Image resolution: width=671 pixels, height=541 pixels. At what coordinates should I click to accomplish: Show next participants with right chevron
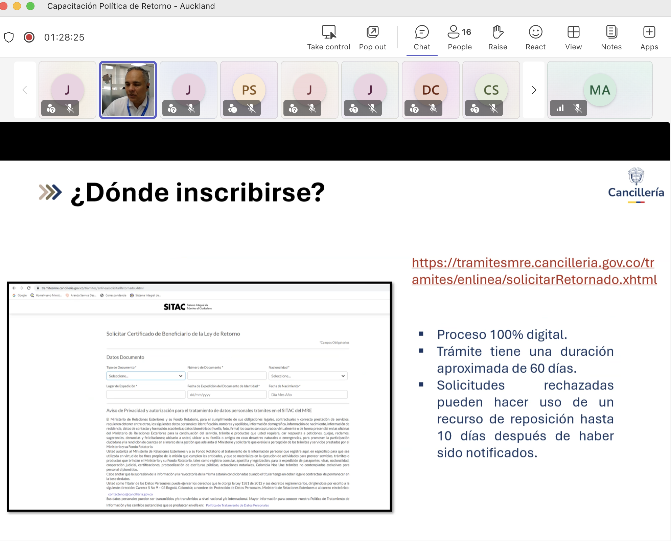[534, 90]
